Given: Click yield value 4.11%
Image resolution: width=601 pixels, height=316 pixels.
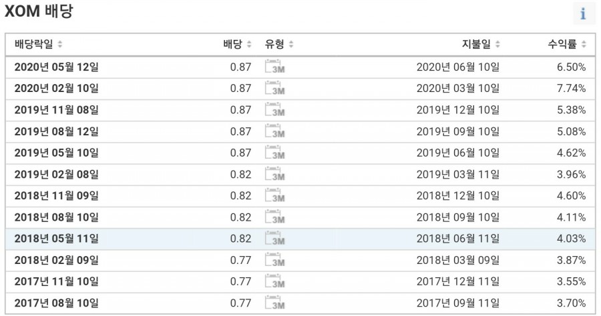Looking at the screenshot, I should (571, 217).
